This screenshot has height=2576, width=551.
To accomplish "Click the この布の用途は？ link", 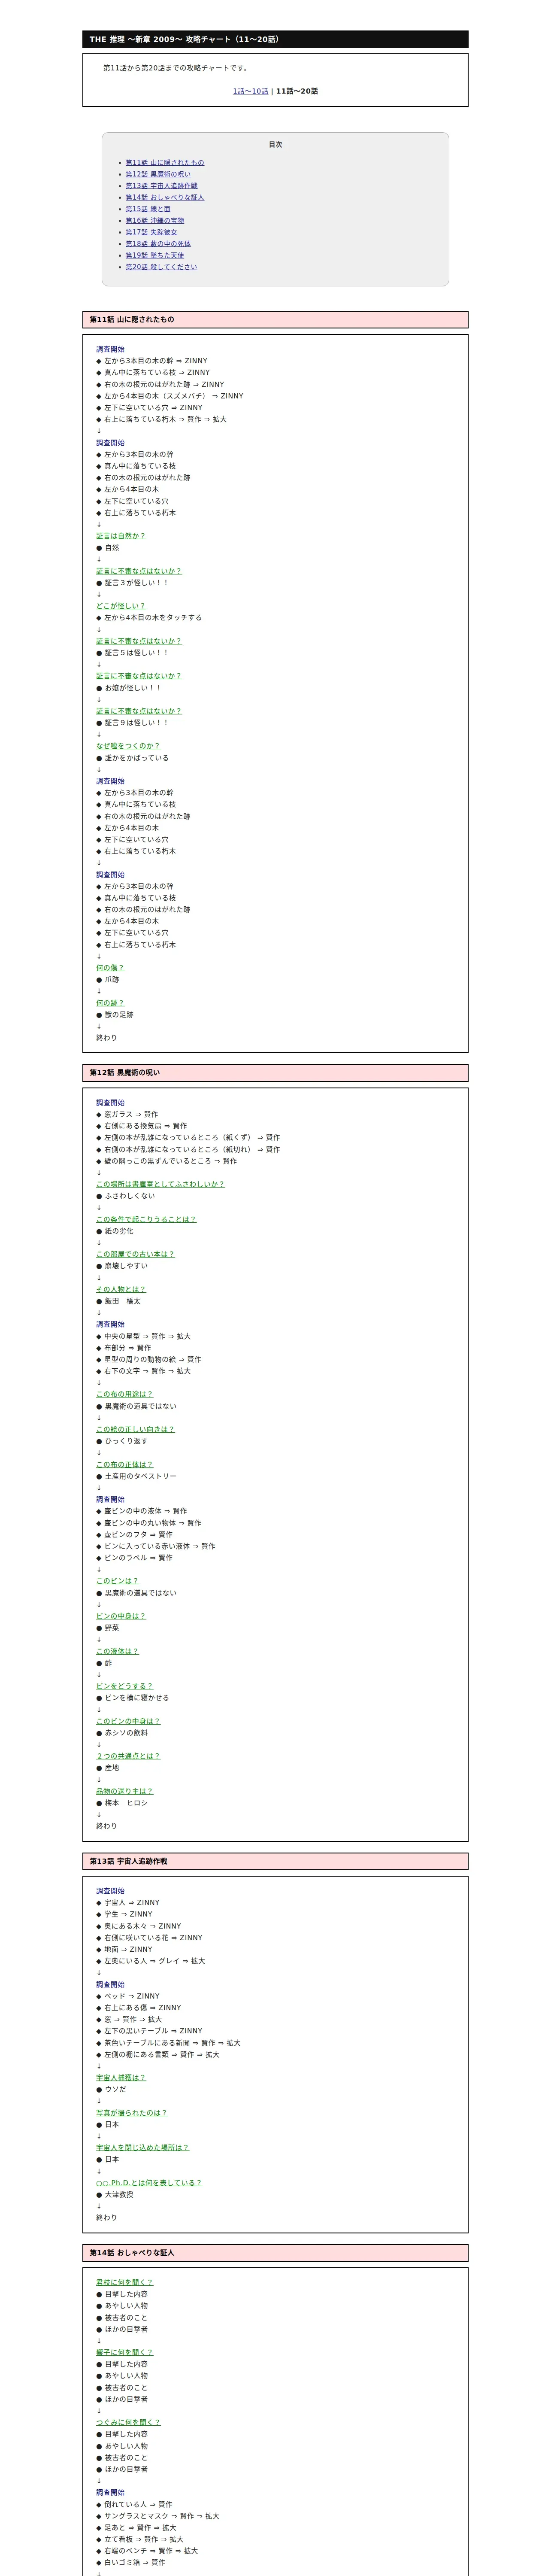I will 124,1394.
